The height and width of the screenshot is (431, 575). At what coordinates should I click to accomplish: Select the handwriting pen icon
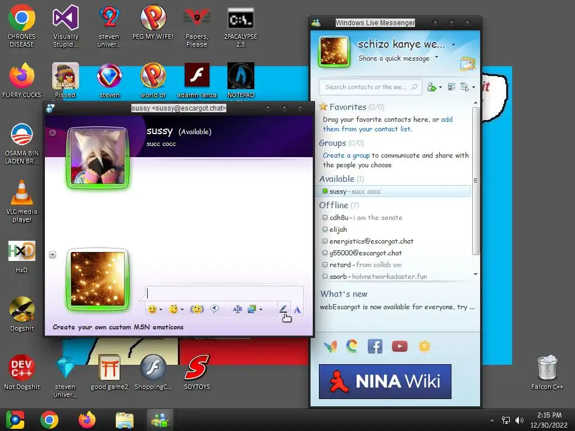tap(284, 309)
